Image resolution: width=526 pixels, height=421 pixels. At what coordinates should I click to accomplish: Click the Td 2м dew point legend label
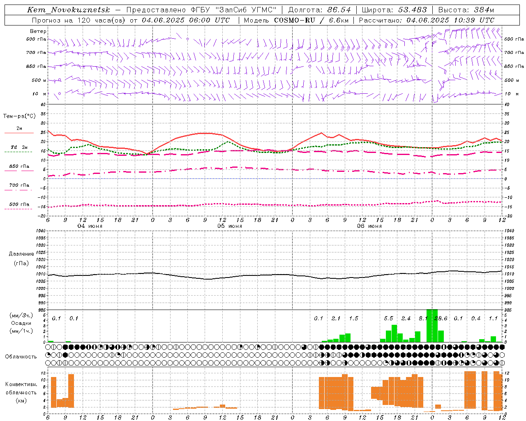(x=19, y=147)
